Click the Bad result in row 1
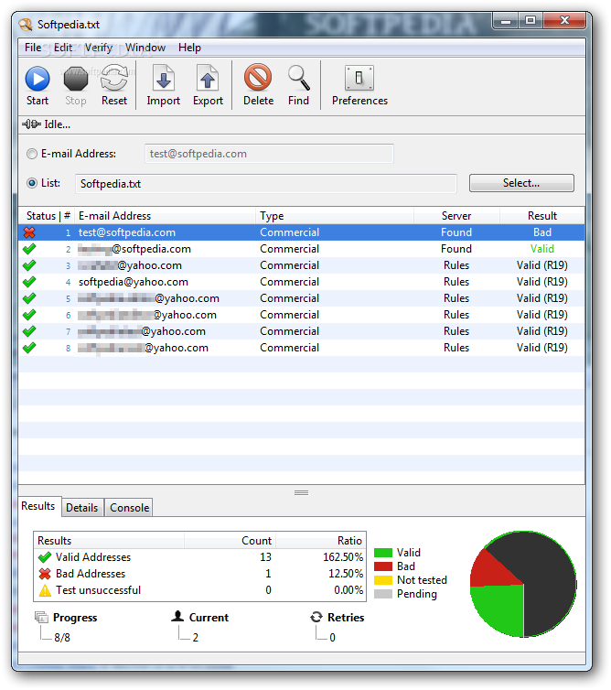611x690 pixels. [541, 232]
